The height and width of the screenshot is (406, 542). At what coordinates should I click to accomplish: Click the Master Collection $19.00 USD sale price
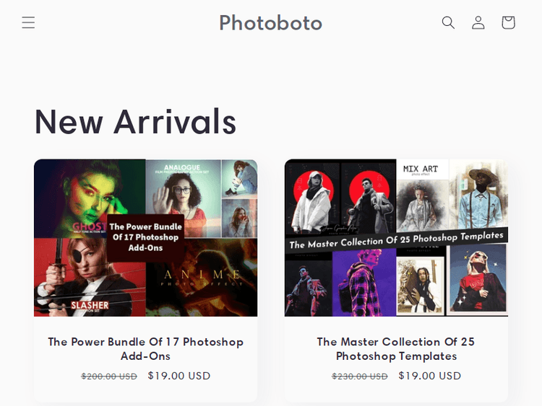(429, 376)
